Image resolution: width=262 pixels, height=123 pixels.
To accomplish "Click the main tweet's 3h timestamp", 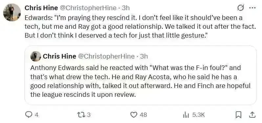I will tap(126, 8).
